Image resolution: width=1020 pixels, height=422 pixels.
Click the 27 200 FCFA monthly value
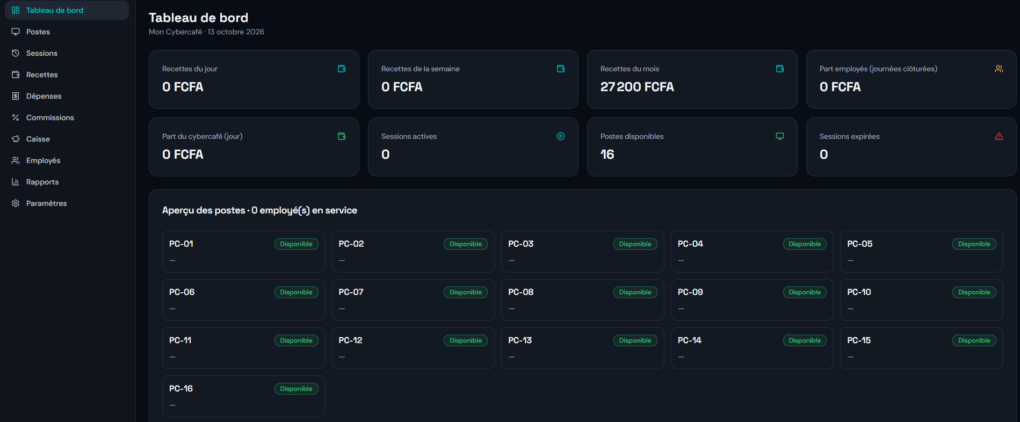[637, 87]
